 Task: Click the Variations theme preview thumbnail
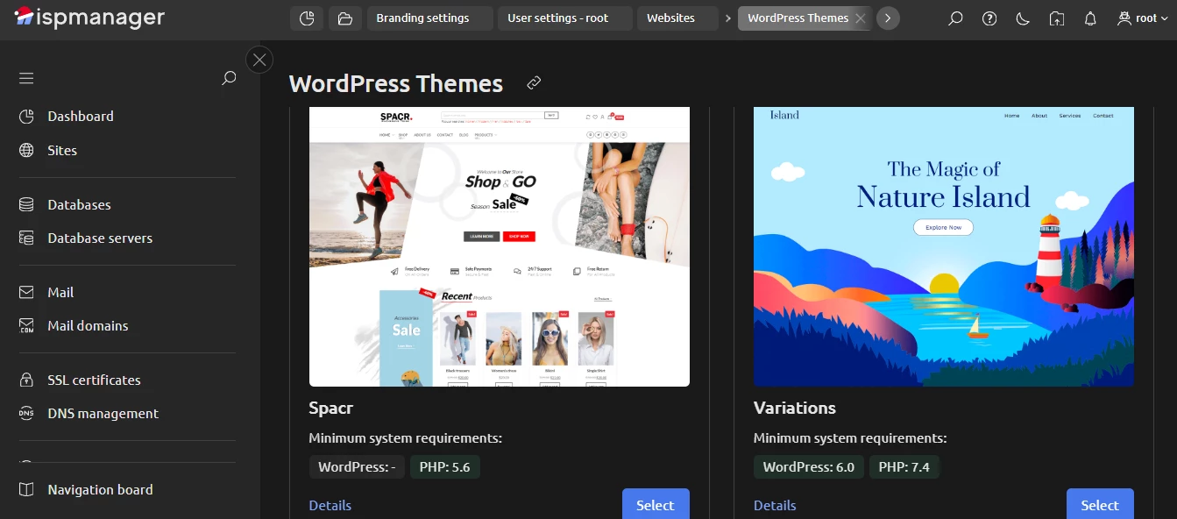pos(943,246)
